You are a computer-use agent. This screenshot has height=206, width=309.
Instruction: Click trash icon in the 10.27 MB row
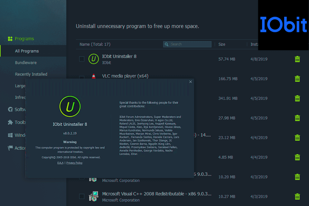[x=297, y=196]
